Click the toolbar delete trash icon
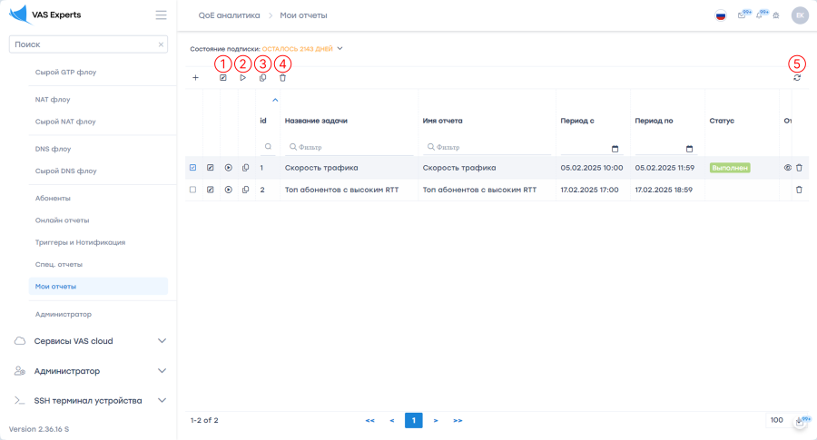Screen dimensions: 817x440 point(282,78)
